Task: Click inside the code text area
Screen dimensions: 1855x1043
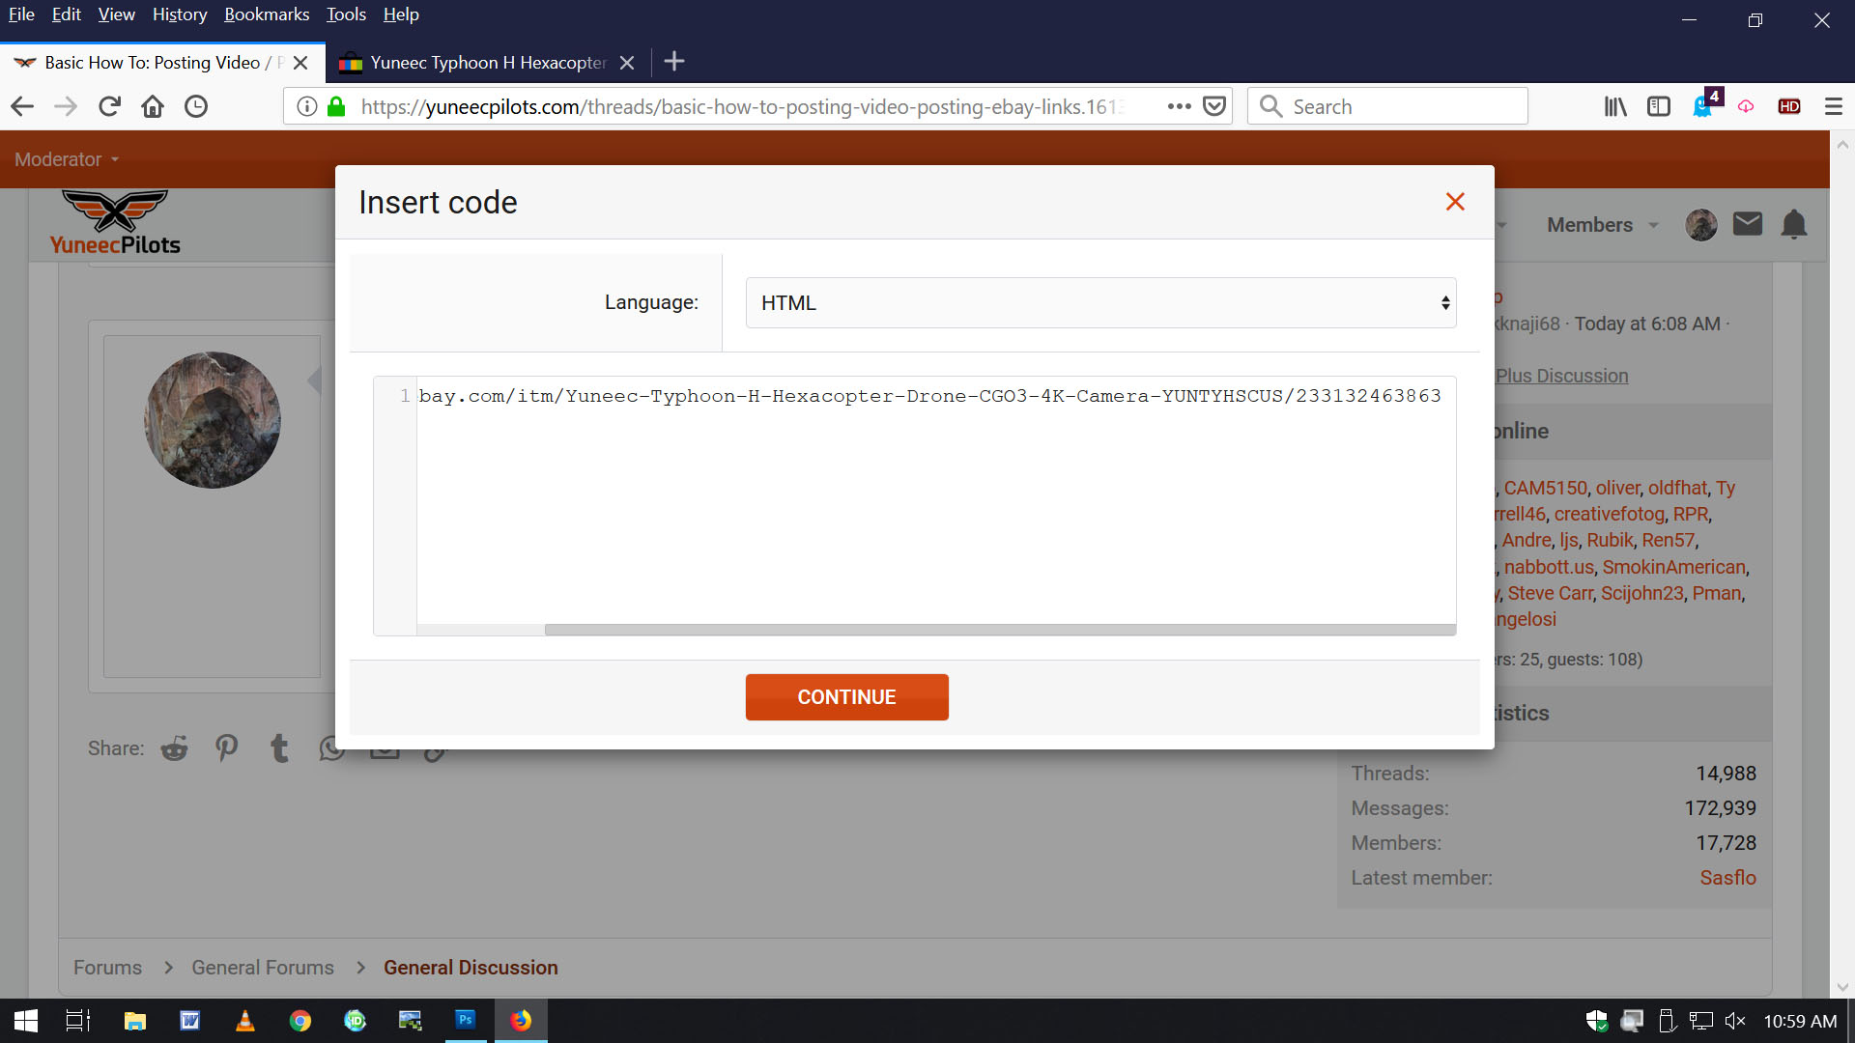Action: pos(935,499)
